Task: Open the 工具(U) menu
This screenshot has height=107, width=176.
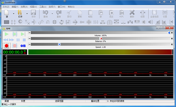Action: [x=43, y=7]
